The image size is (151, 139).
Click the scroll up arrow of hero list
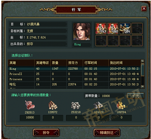click(x=143, y=61)
